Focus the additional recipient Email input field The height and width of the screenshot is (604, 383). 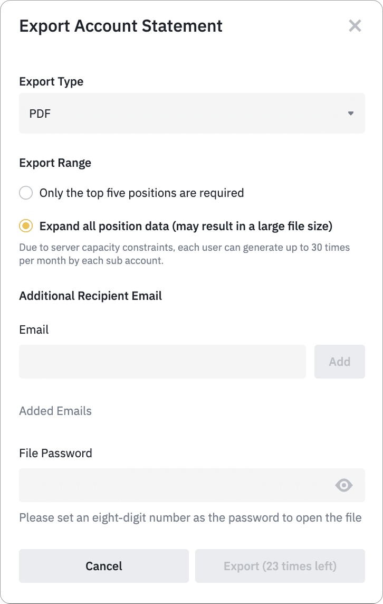click(162, 361)
